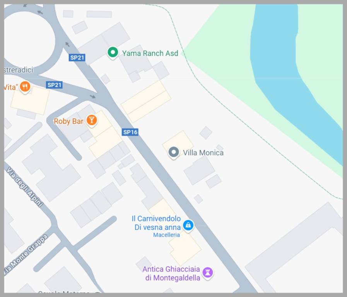Open the Yama Ranch Asd label

(x=150, y=53)
